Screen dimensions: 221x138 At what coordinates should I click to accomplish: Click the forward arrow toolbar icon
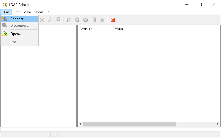pos(85,20)
